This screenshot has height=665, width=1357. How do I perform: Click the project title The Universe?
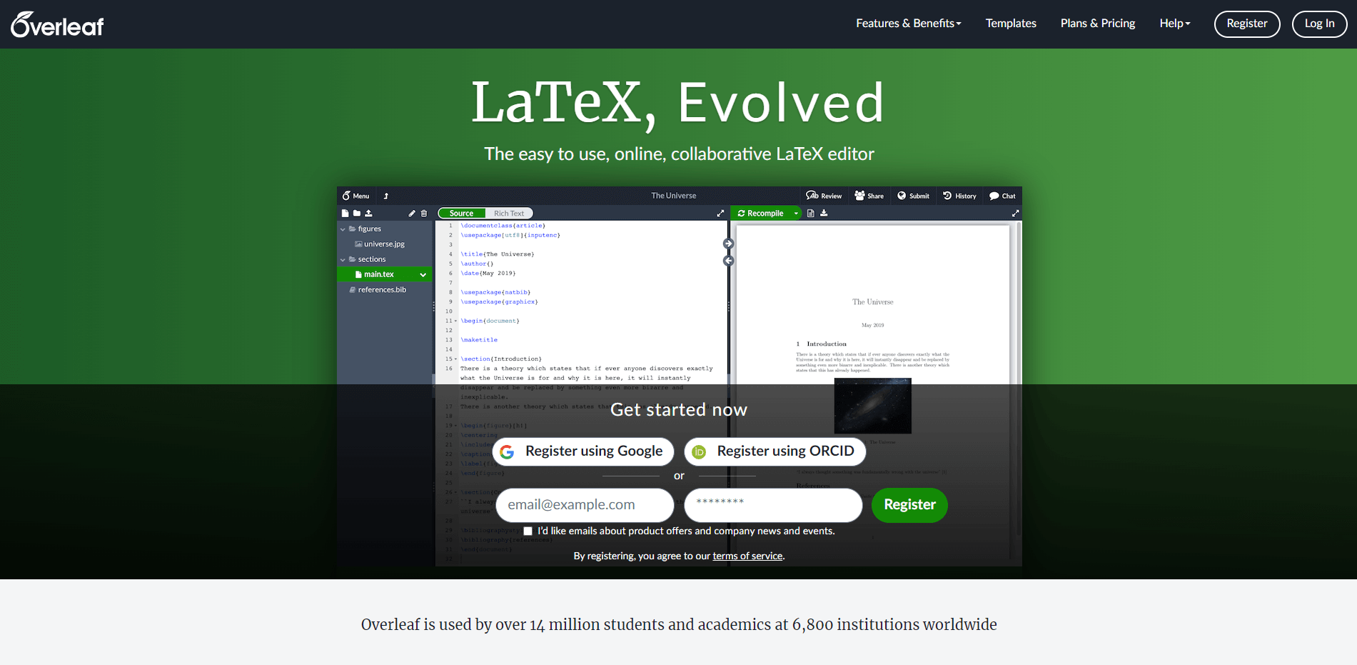pyautogui.click(x=674, y=196)
